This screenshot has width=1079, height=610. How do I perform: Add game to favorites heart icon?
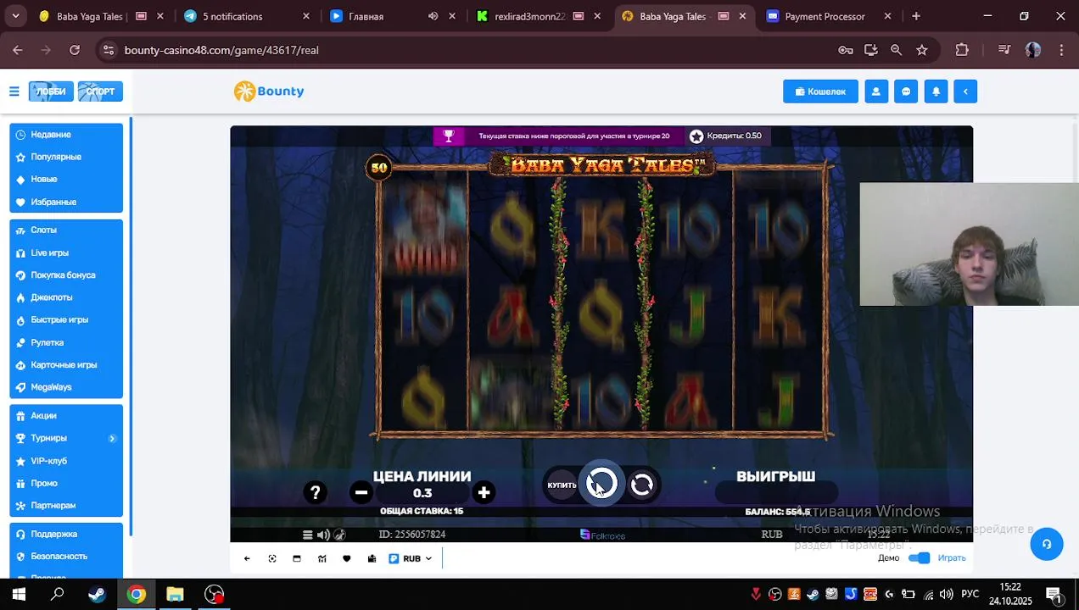(x=346, y=558)
